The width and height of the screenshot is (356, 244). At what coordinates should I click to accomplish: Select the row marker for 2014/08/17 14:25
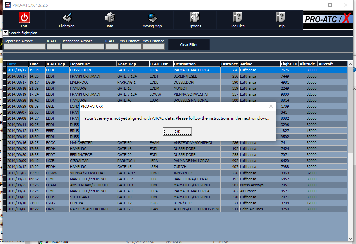tap(4, 76)
